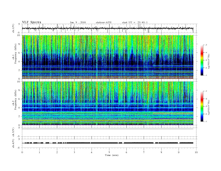Click the ch.2 frequency axis "8" tick label

19,90
